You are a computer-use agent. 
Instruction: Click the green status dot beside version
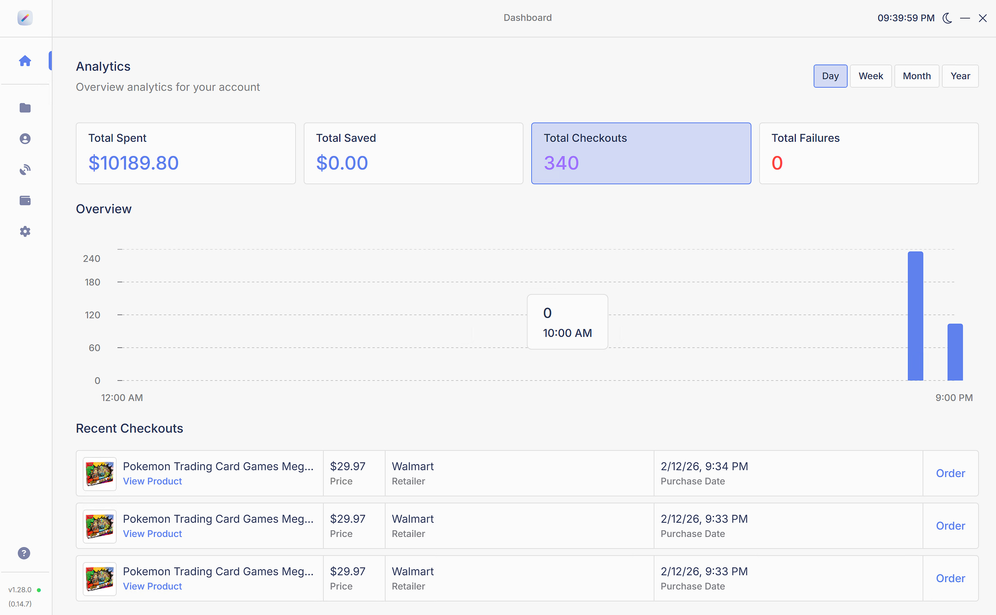click(x=39, y=590)
